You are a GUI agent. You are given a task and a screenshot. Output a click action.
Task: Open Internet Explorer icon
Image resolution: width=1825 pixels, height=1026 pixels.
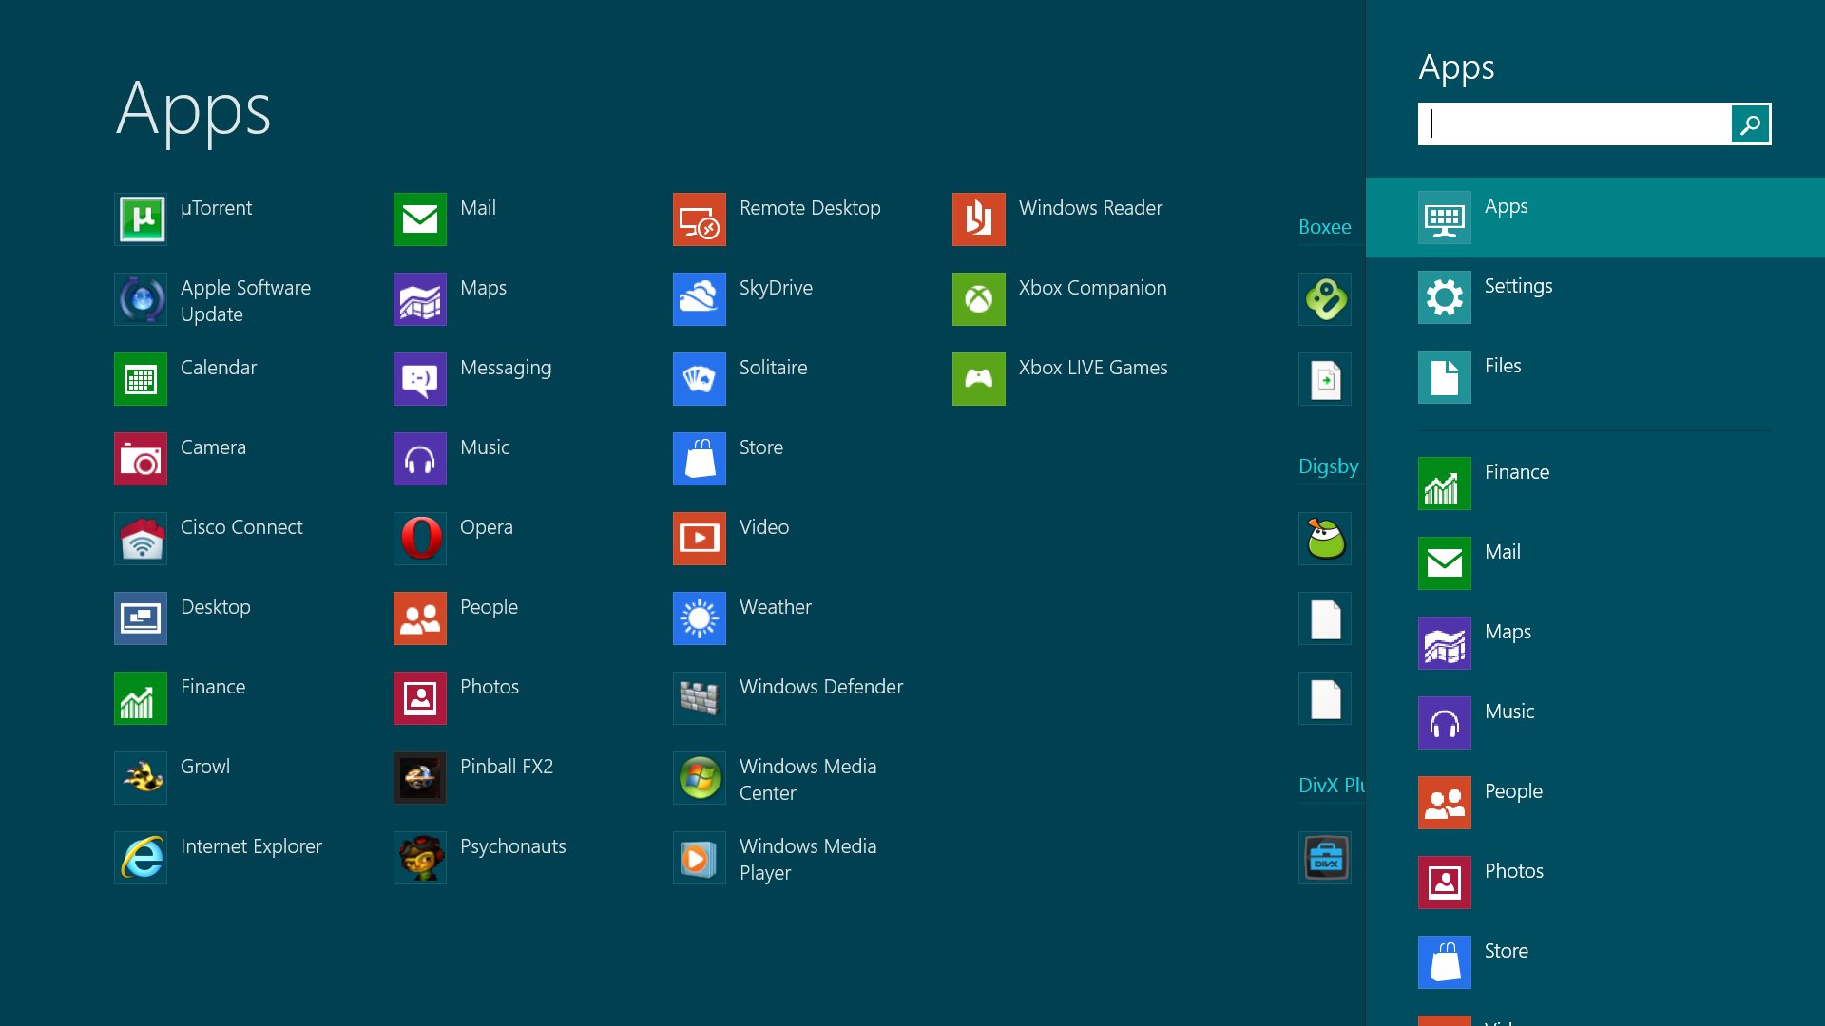click(141, 858)
